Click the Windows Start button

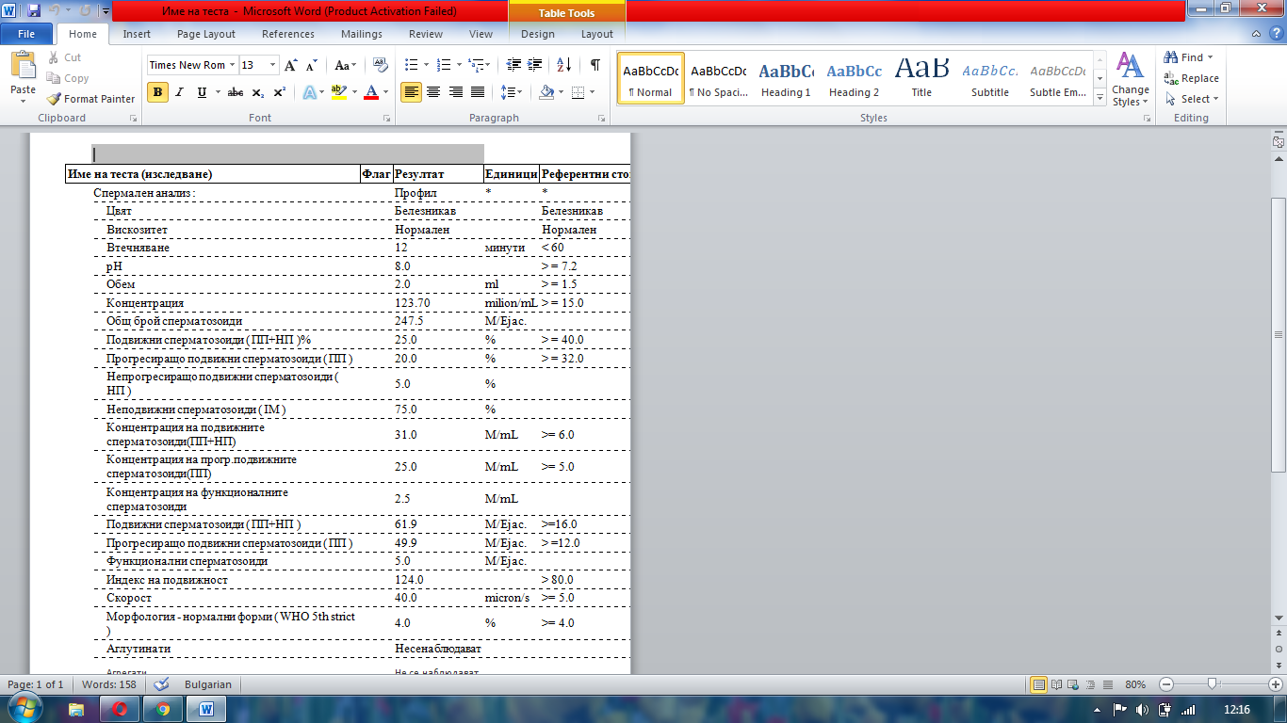21,709
